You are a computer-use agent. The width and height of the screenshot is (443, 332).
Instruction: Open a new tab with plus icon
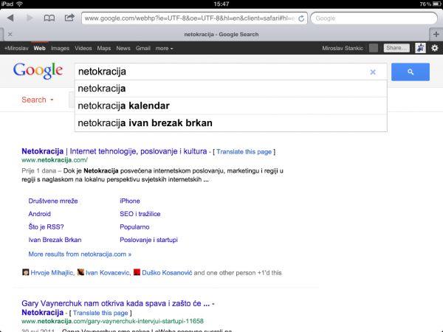coord(436,34)
